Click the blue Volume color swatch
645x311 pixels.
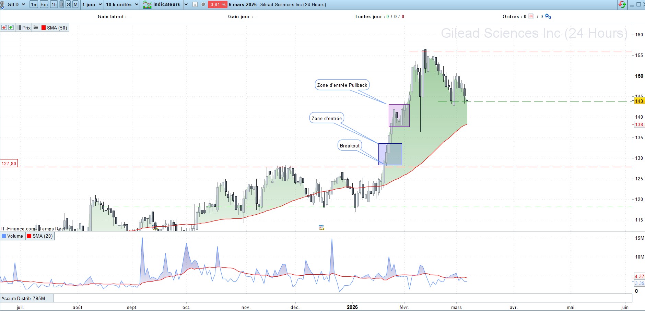(4, 236)
